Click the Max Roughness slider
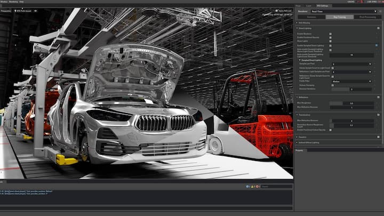Viewport: 384px width, 216px height. [x=351, y=103]
